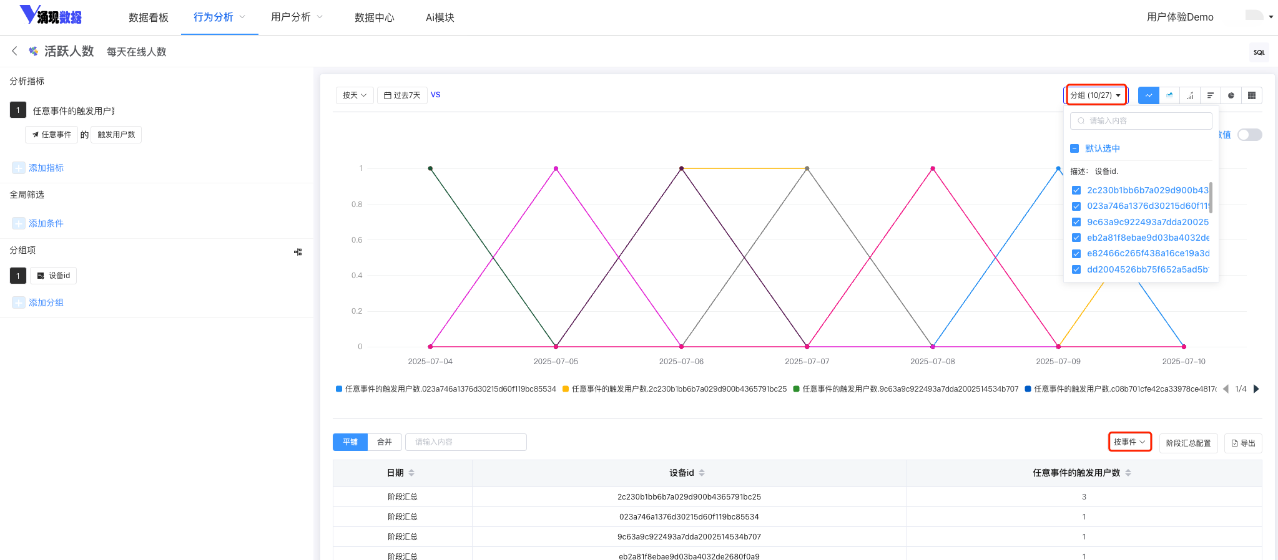Click table cell 2c230b1bb6b7a029d900b4365791bc25
The image size is (1278, 560).
coord(689,497)
